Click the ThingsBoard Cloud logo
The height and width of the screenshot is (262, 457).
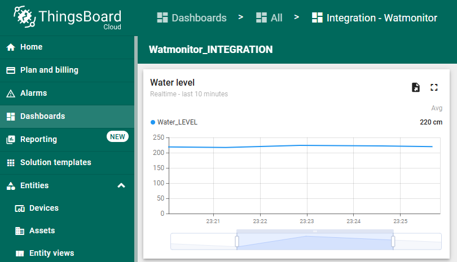coord(68,18)
